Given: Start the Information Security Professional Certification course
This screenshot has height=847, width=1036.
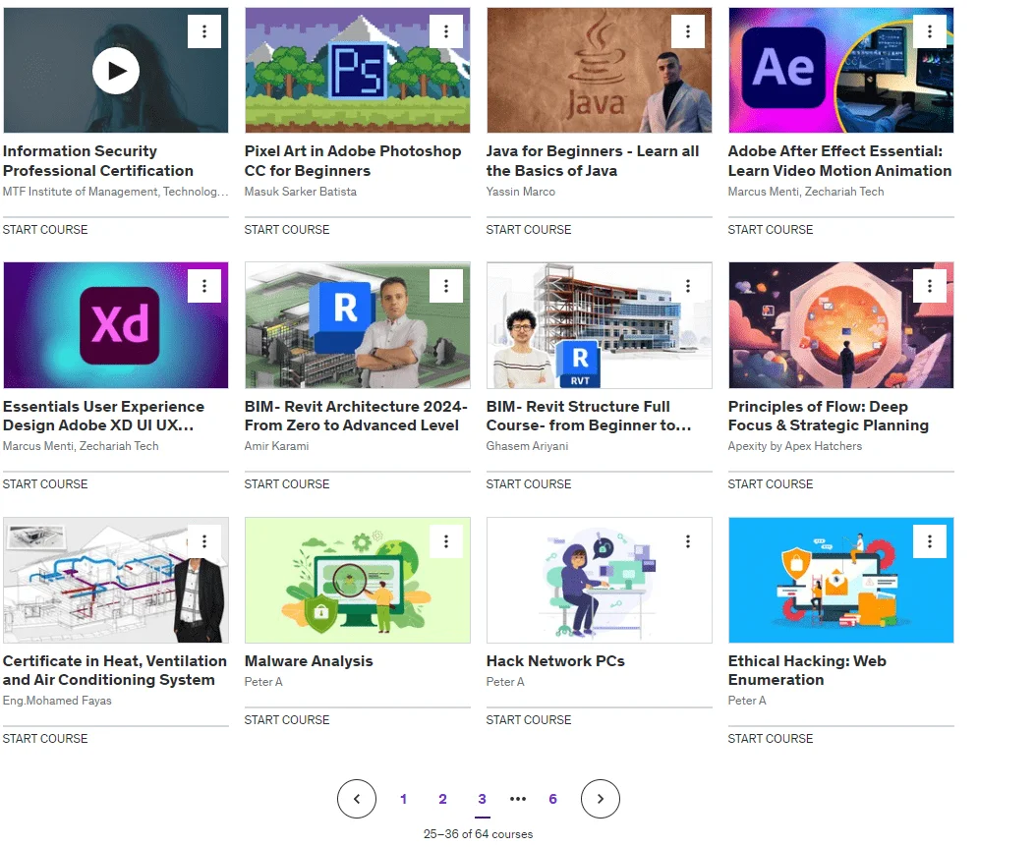Looking at the screenshot, I should [x=45, y=229].
